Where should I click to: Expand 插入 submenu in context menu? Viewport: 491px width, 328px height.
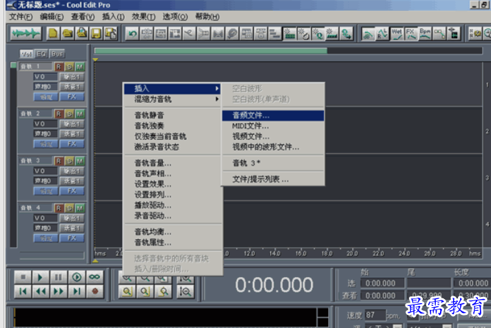[x=172, y=89]
